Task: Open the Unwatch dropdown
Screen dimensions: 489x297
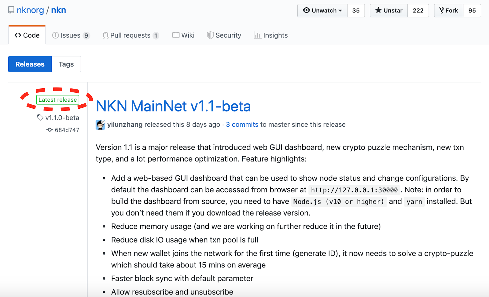Action: coord(322,10)
